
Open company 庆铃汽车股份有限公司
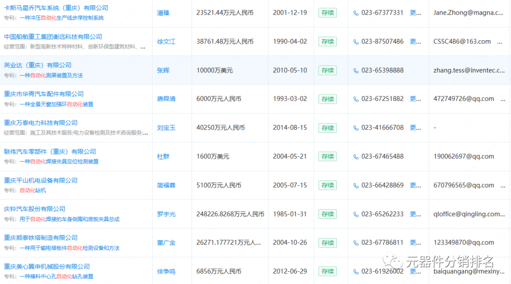point(35,209)
